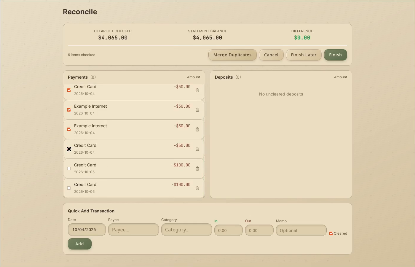Delete the lower Example Internet payment

click(x=197, y=129)
